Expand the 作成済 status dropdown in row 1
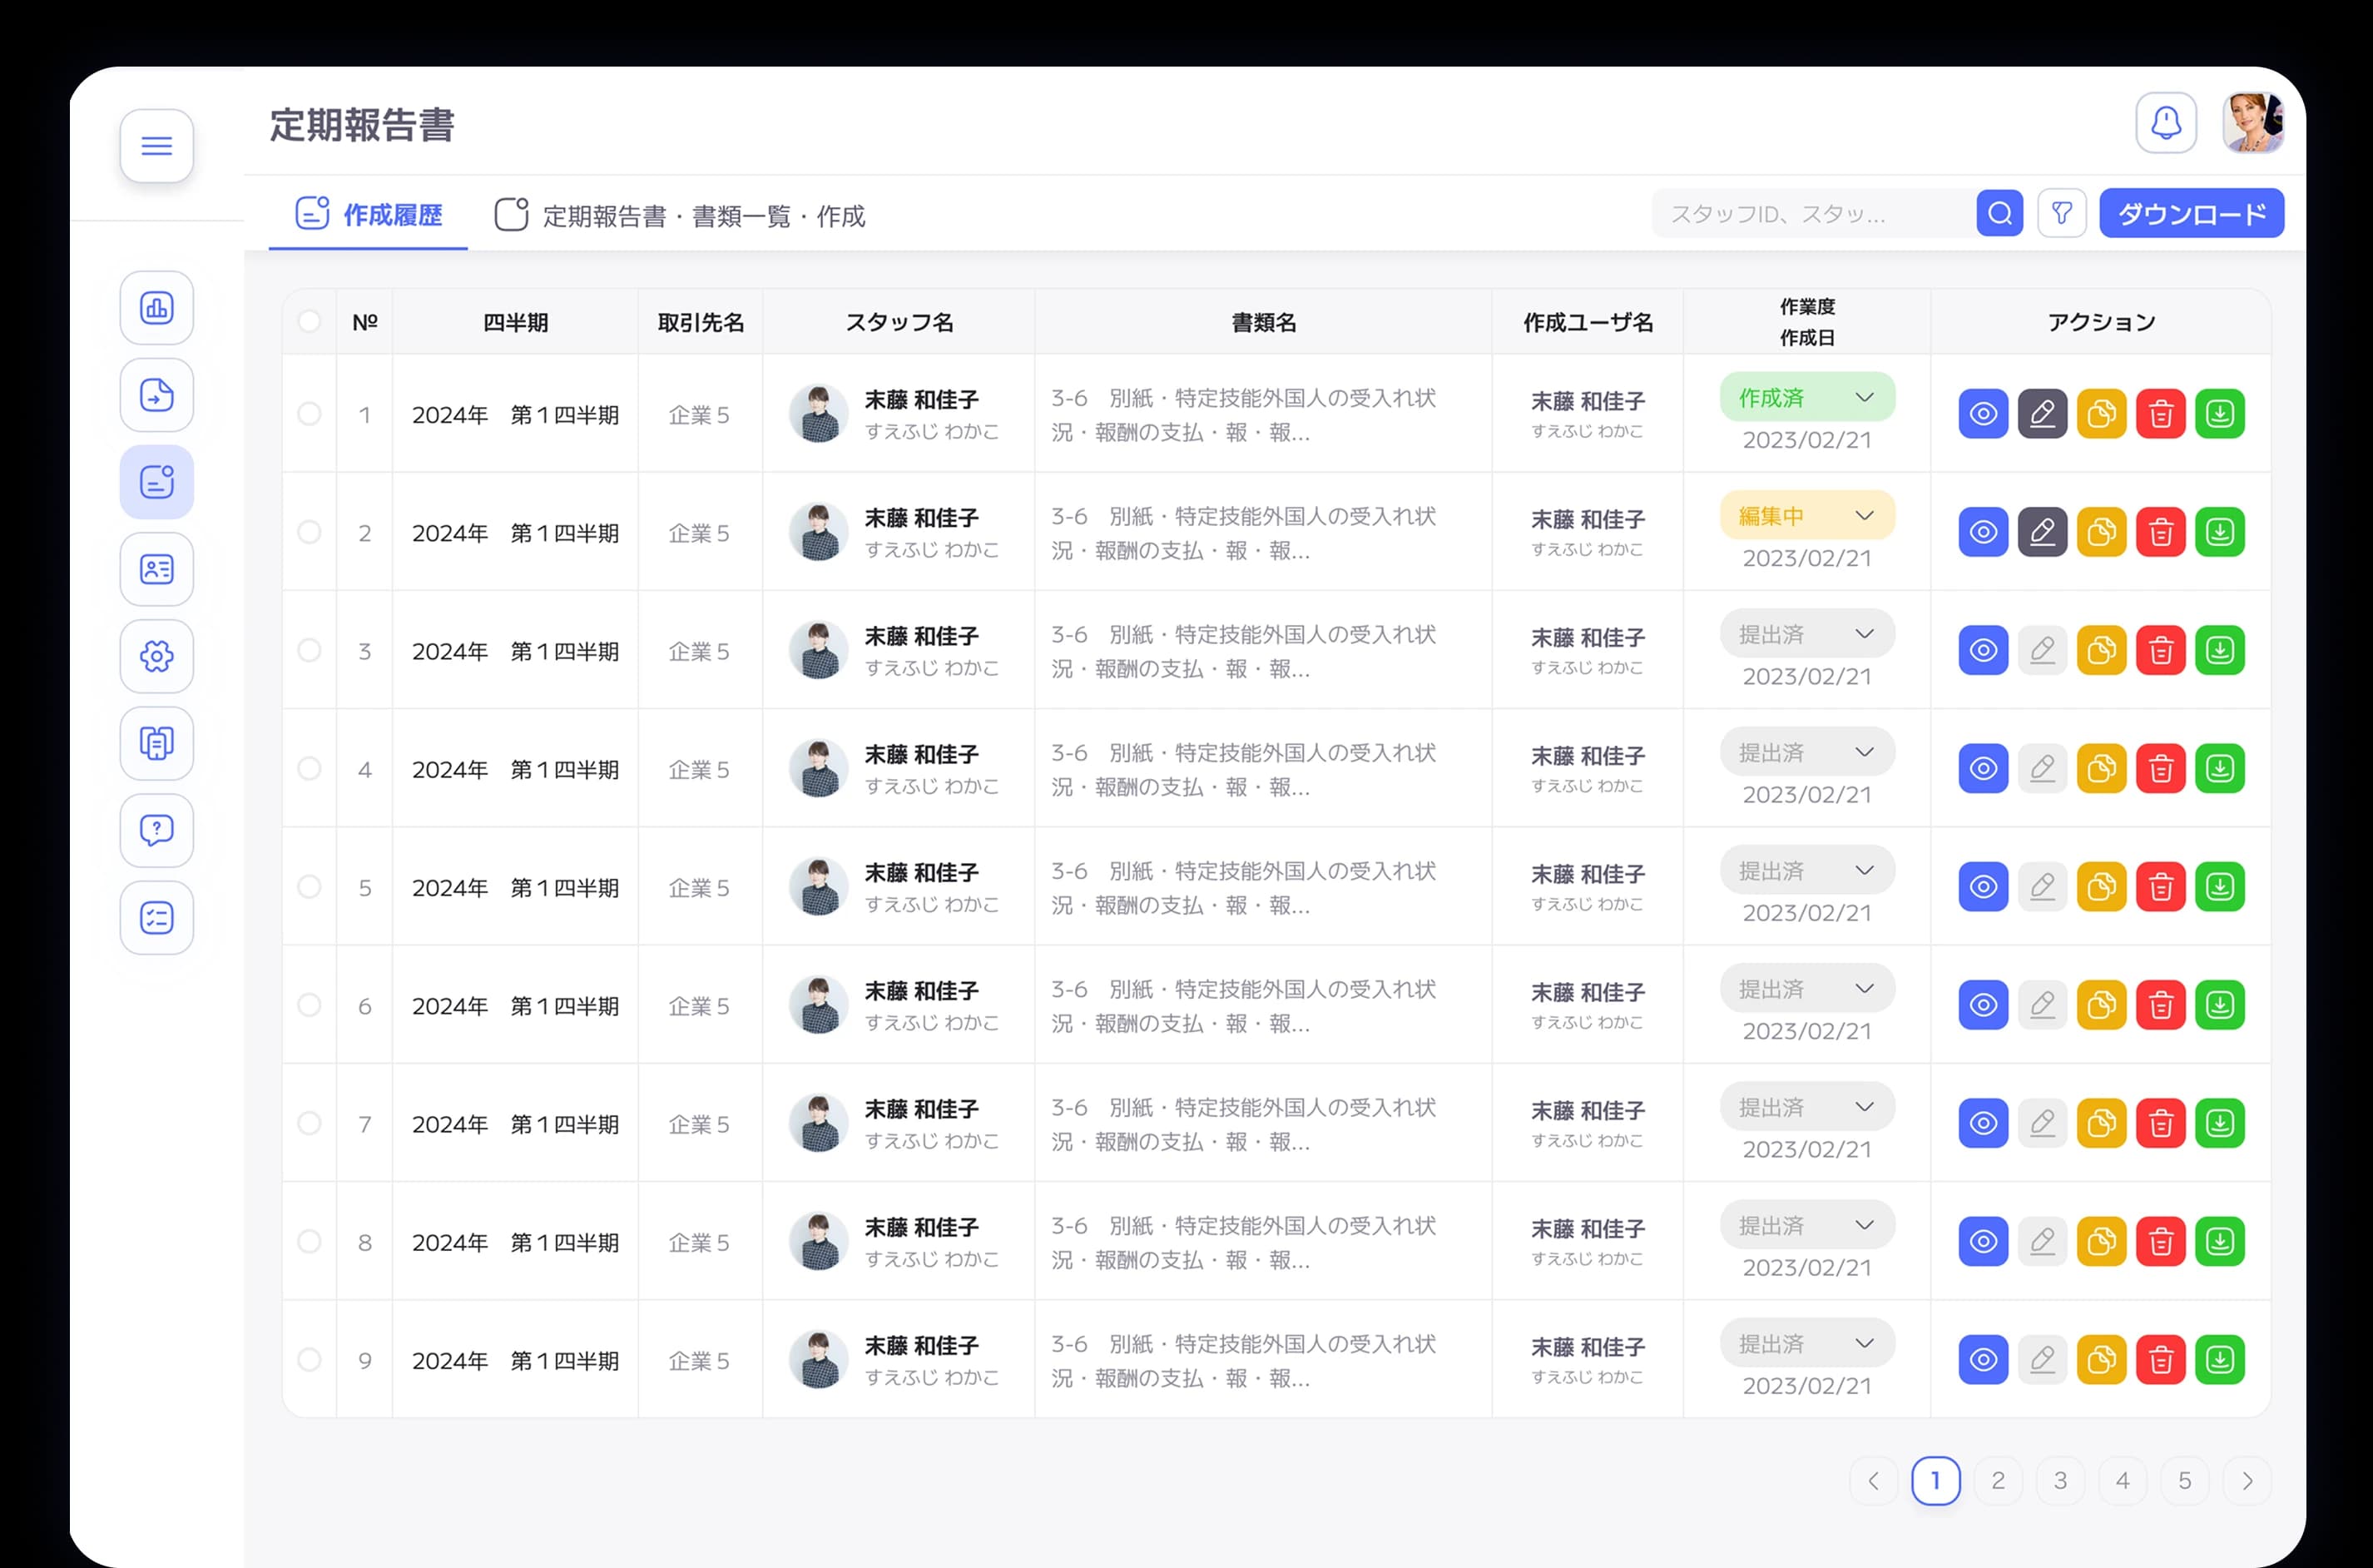The height and width of the screenshot is (1568, 2373). point(1807,398)
